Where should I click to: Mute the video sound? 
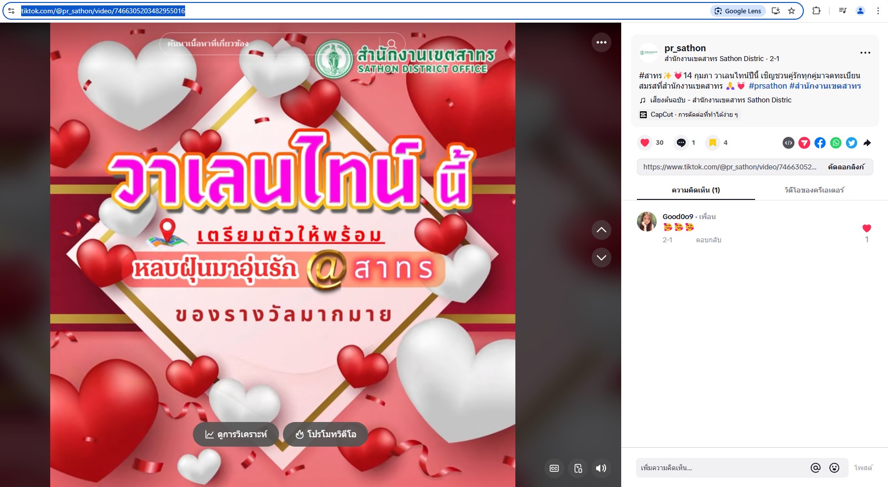(601, 468)
